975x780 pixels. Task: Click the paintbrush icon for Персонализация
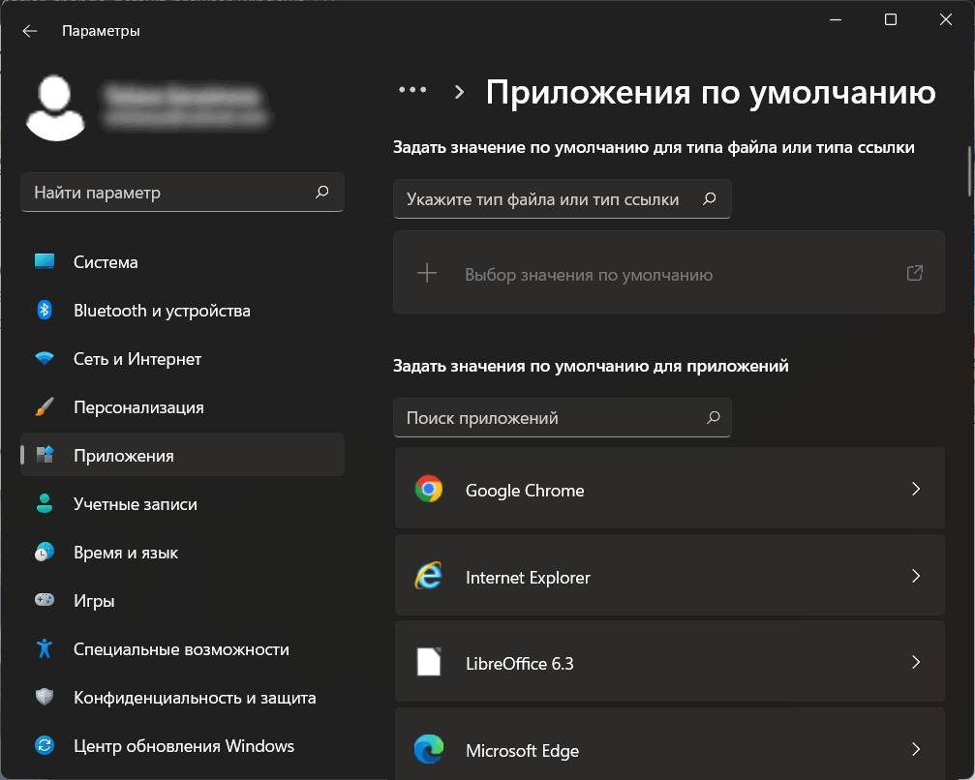(x=45, y=407)
